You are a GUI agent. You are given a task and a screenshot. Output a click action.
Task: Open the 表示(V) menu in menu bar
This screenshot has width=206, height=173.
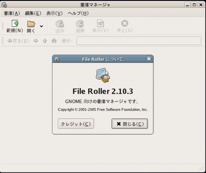54,13
